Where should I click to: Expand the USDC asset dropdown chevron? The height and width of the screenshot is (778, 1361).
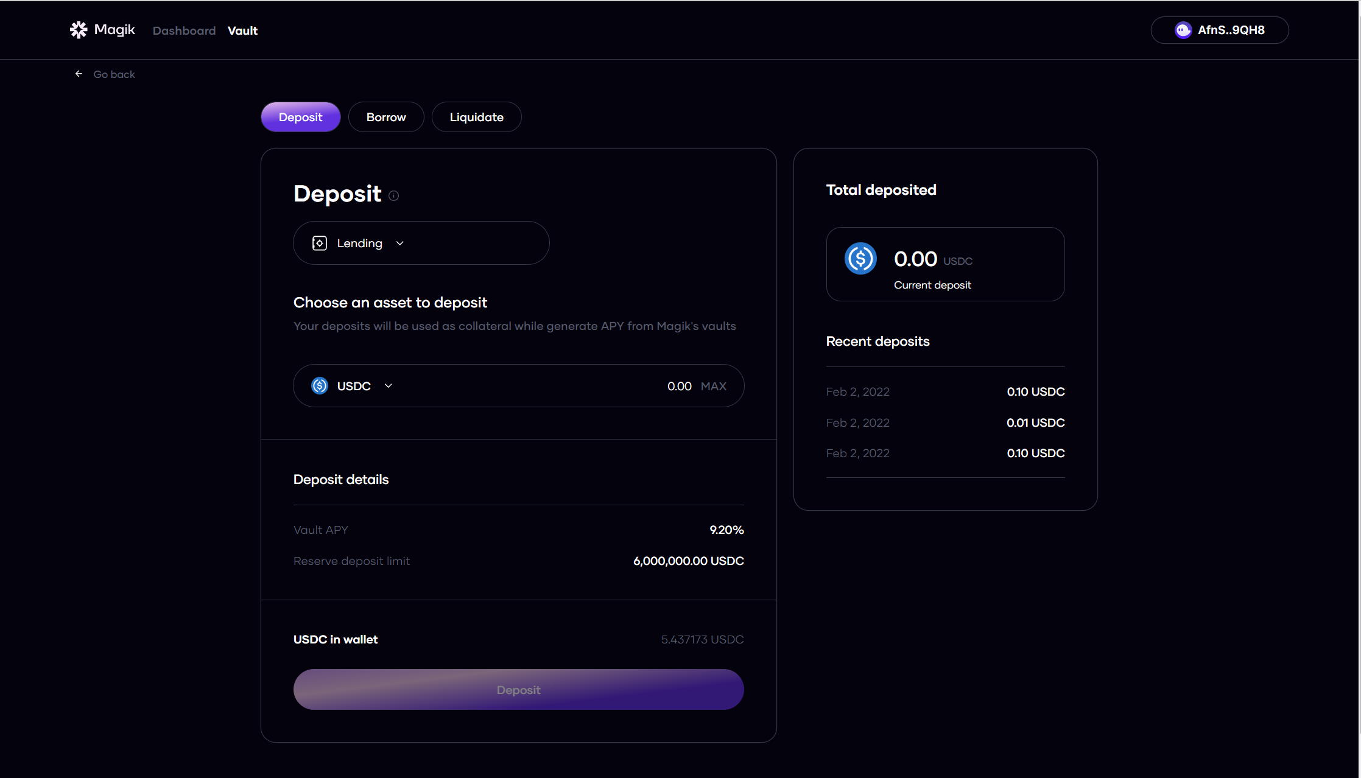coord(389,386)
